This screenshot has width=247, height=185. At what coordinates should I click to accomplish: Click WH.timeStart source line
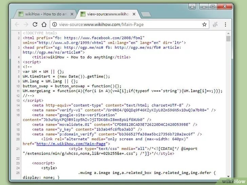point(66,77)
